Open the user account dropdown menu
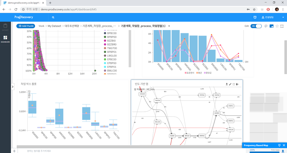The width and height of the screenshot is (287, 153). (x=282, y=18)
